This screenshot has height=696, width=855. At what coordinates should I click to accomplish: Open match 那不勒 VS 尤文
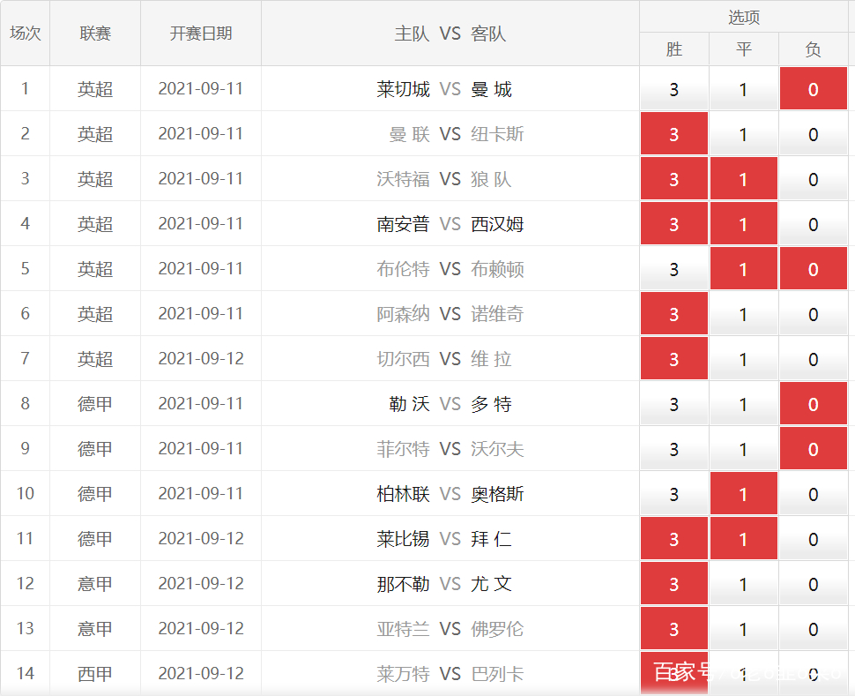tap(444, 584)
